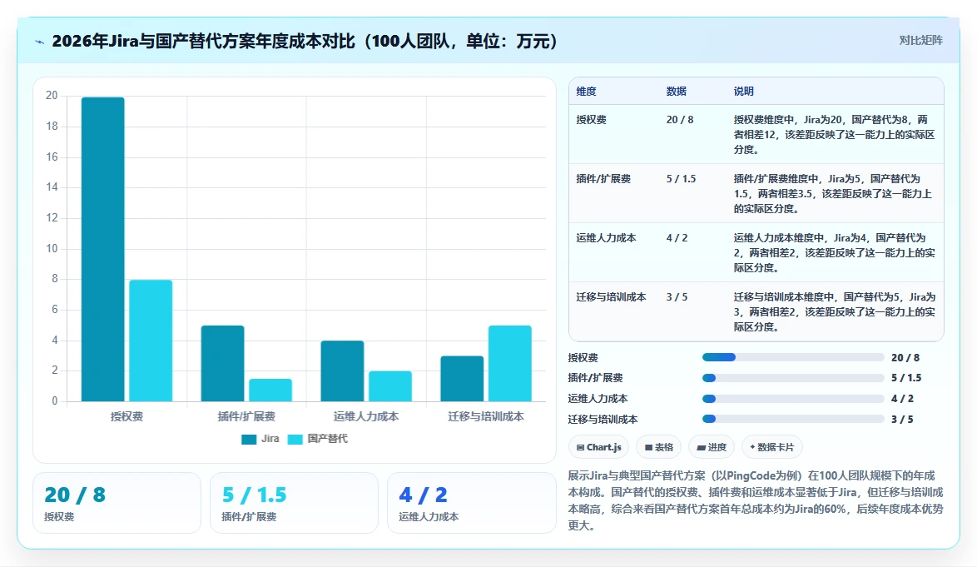Click the 数据卡片 tag chip
Viewport: 977px width, 567px height.
pyautogui.click(x=772, y=447)
